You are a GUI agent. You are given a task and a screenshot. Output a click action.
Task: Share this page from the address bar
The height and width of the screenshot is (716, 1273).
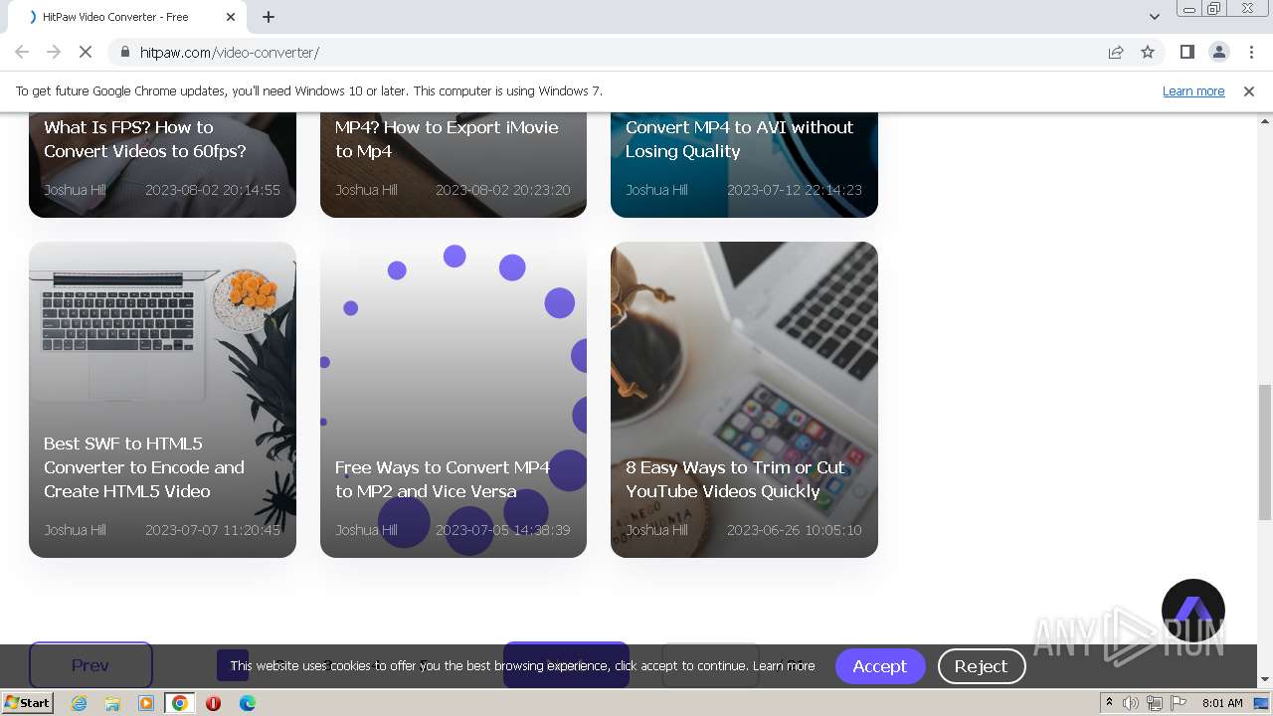pos(1116,52)
